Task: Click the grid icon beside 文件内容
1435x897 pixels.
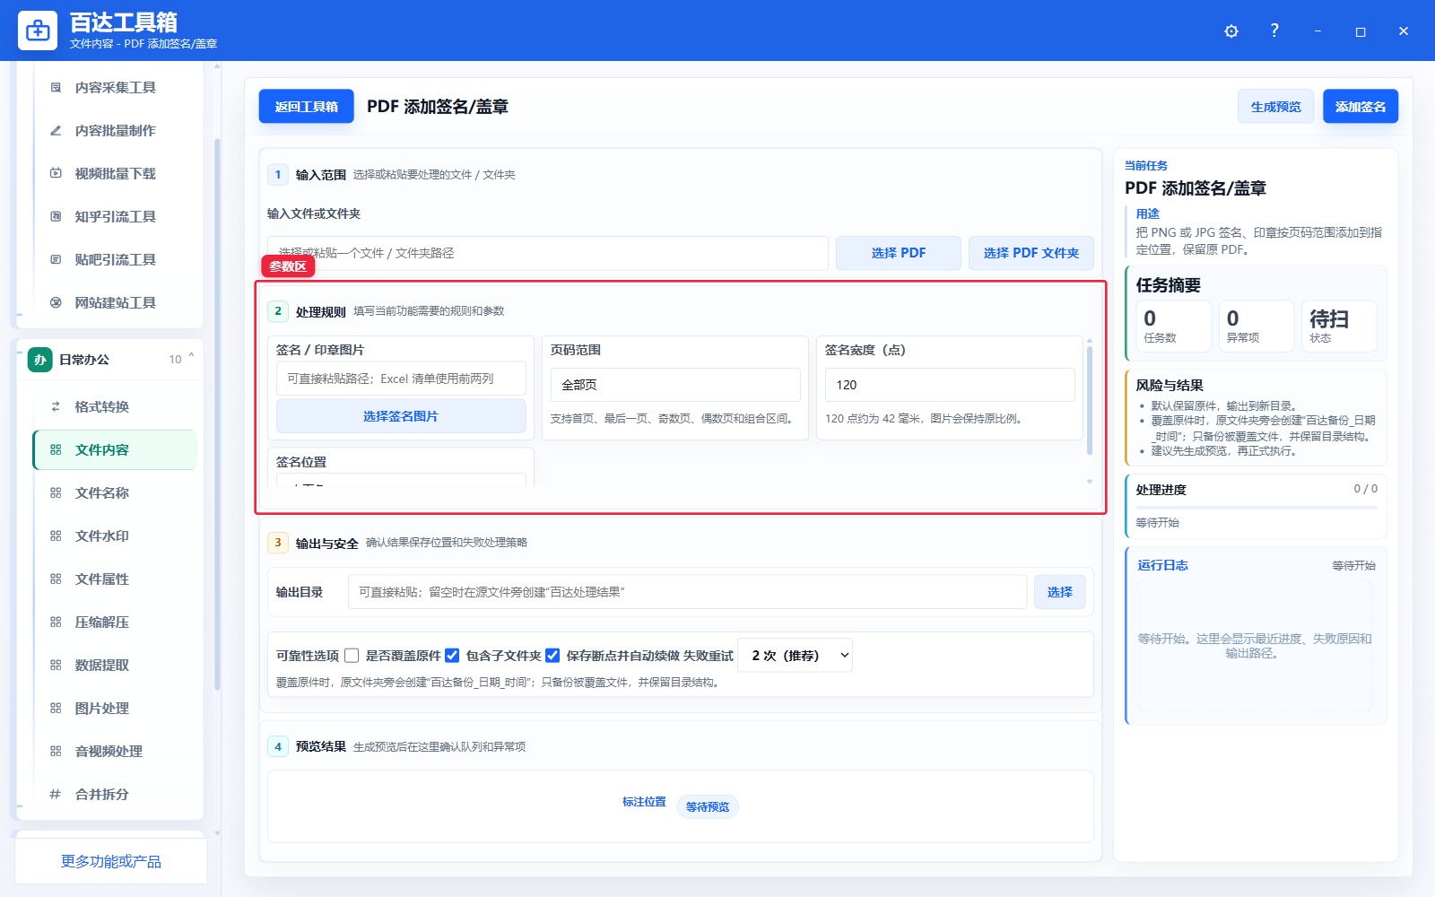Action: tap(56, 449)
